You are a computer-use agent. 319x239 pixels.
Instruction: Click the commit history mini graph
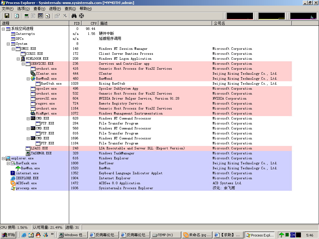(271, 16)
